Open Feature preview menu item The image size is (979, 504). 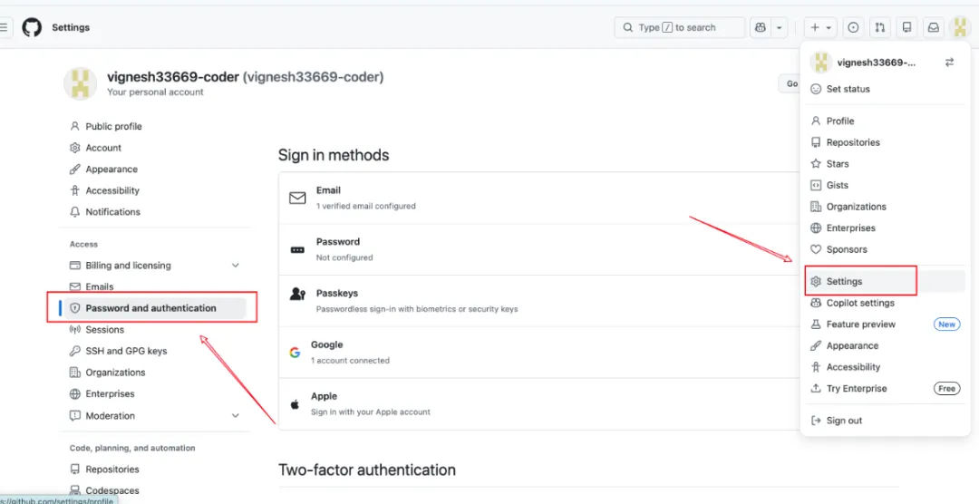pyautogui.click(x=860, y=325)
